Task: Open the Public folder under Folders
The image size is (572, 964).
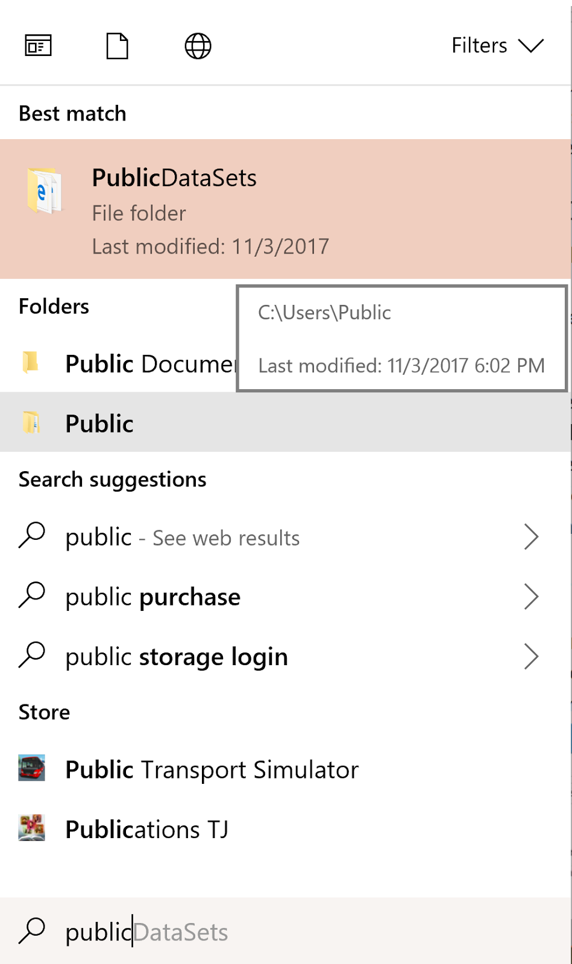Action: (99, 422)
